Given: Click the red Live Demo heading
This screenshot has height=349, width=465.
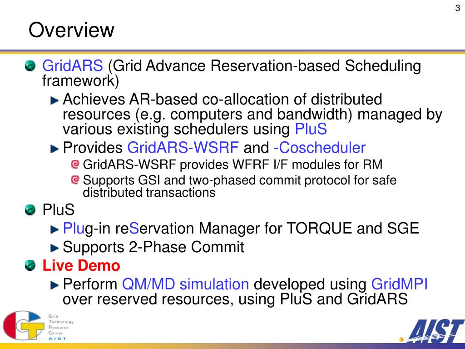Looking at the screenshot, I should coord(81,265).
